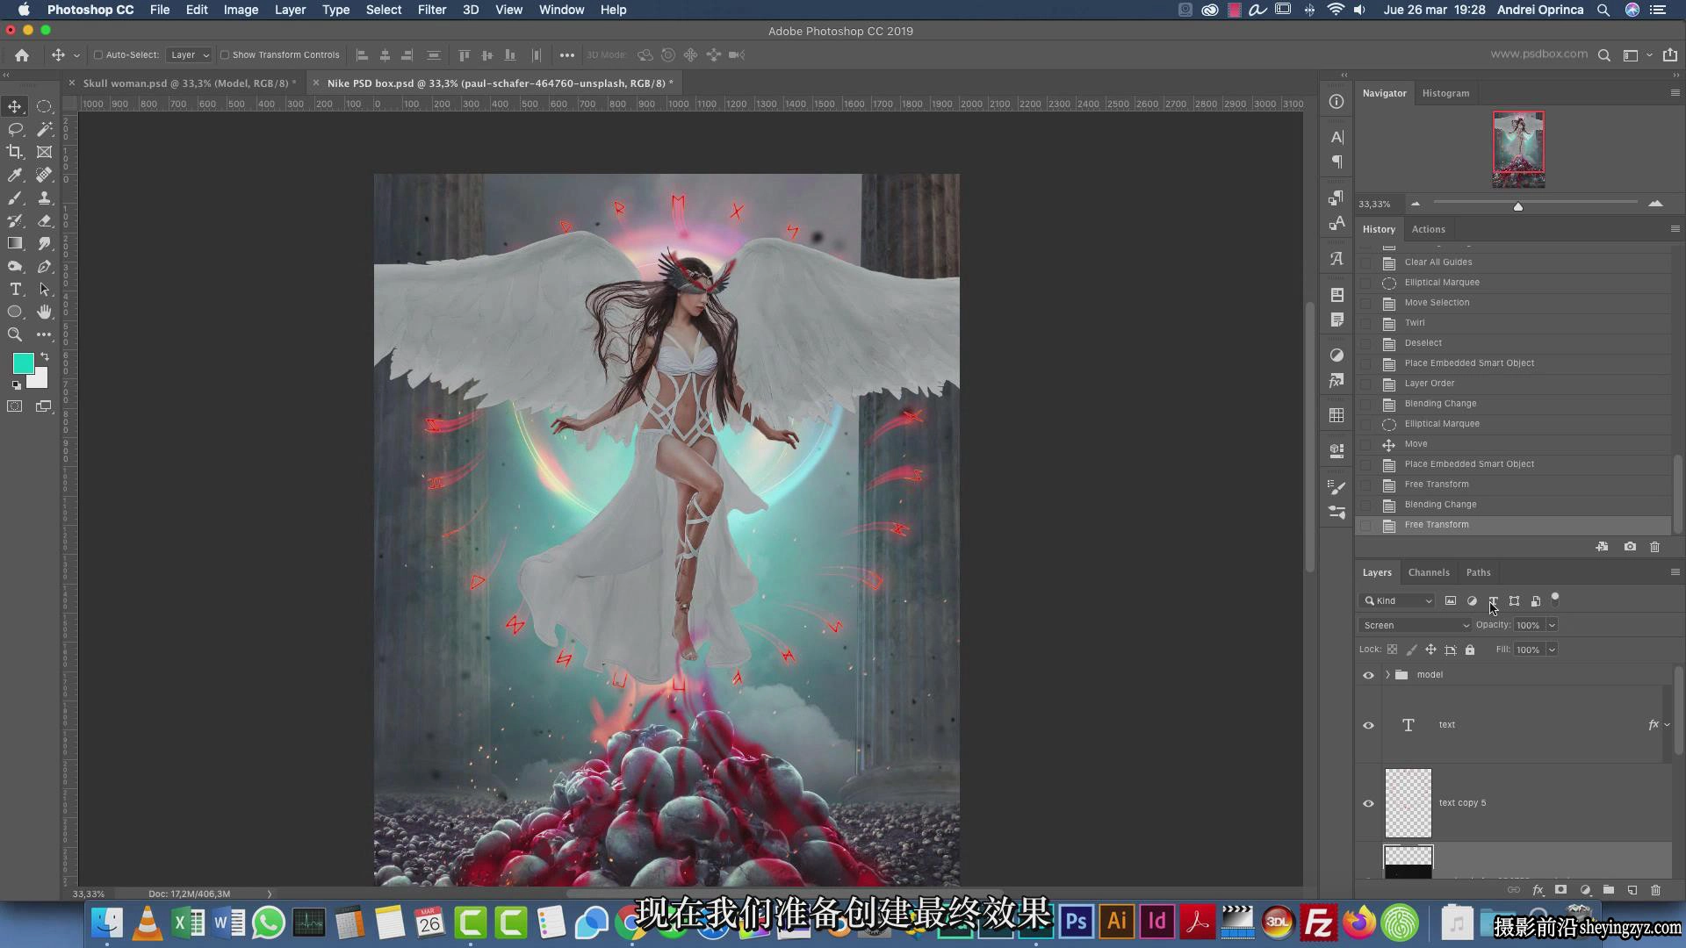The width and height of the screenshot is (1686, 948).
Task: Select the Horizontal Type tool
Action: click(15, 289)
